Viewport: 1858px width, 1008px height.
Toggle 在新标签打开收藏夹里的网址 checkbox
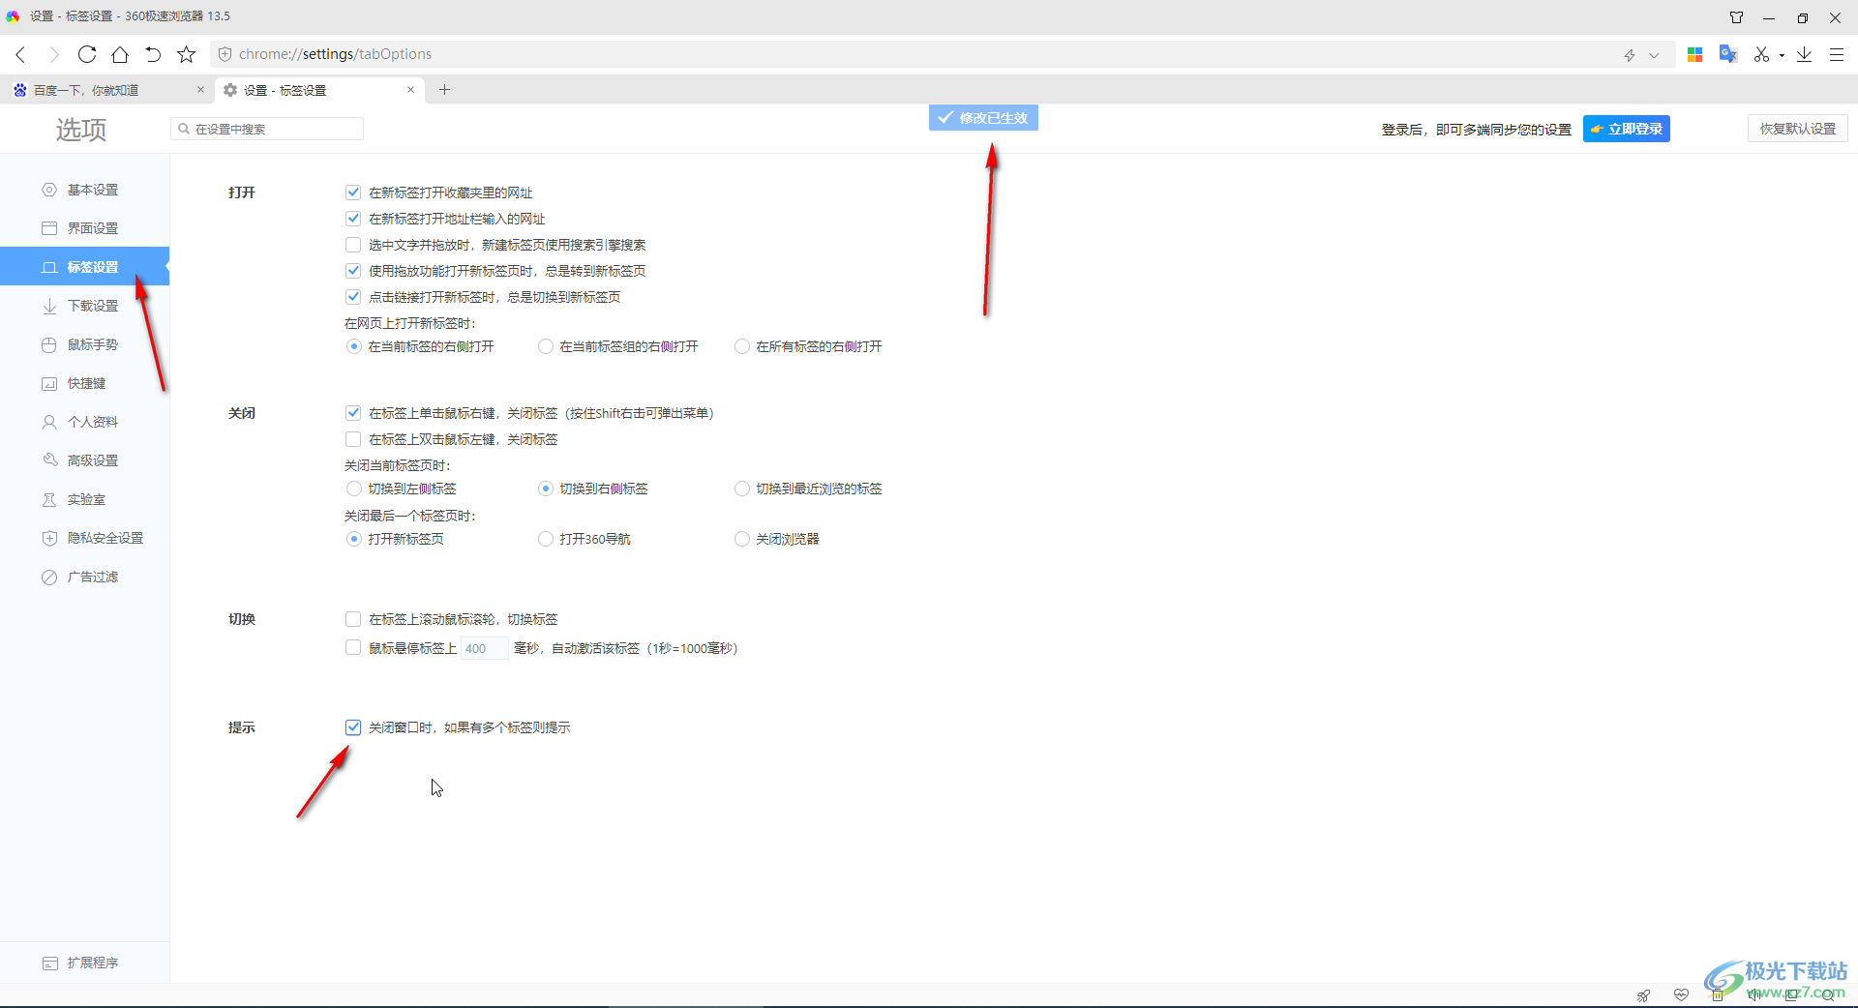[x=353, y=193]
